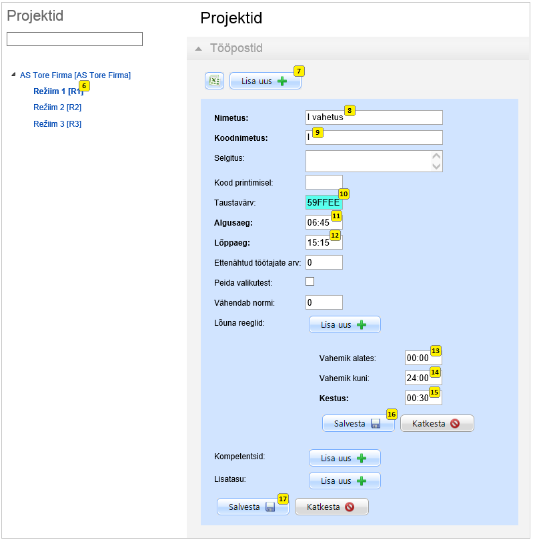Add new Lõuna reeglid rule
This screenshot has width=539, height=550.
(344, 325)
